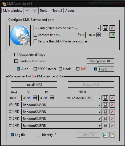Viewport: 125px width, 146px height.
Task: Click the Delete KMS button
Action: tap(91, 85)
